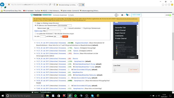Viewport: 174px width, 98px height.
Task: Go back with the browser back arrow
Action: coord(2,4)
